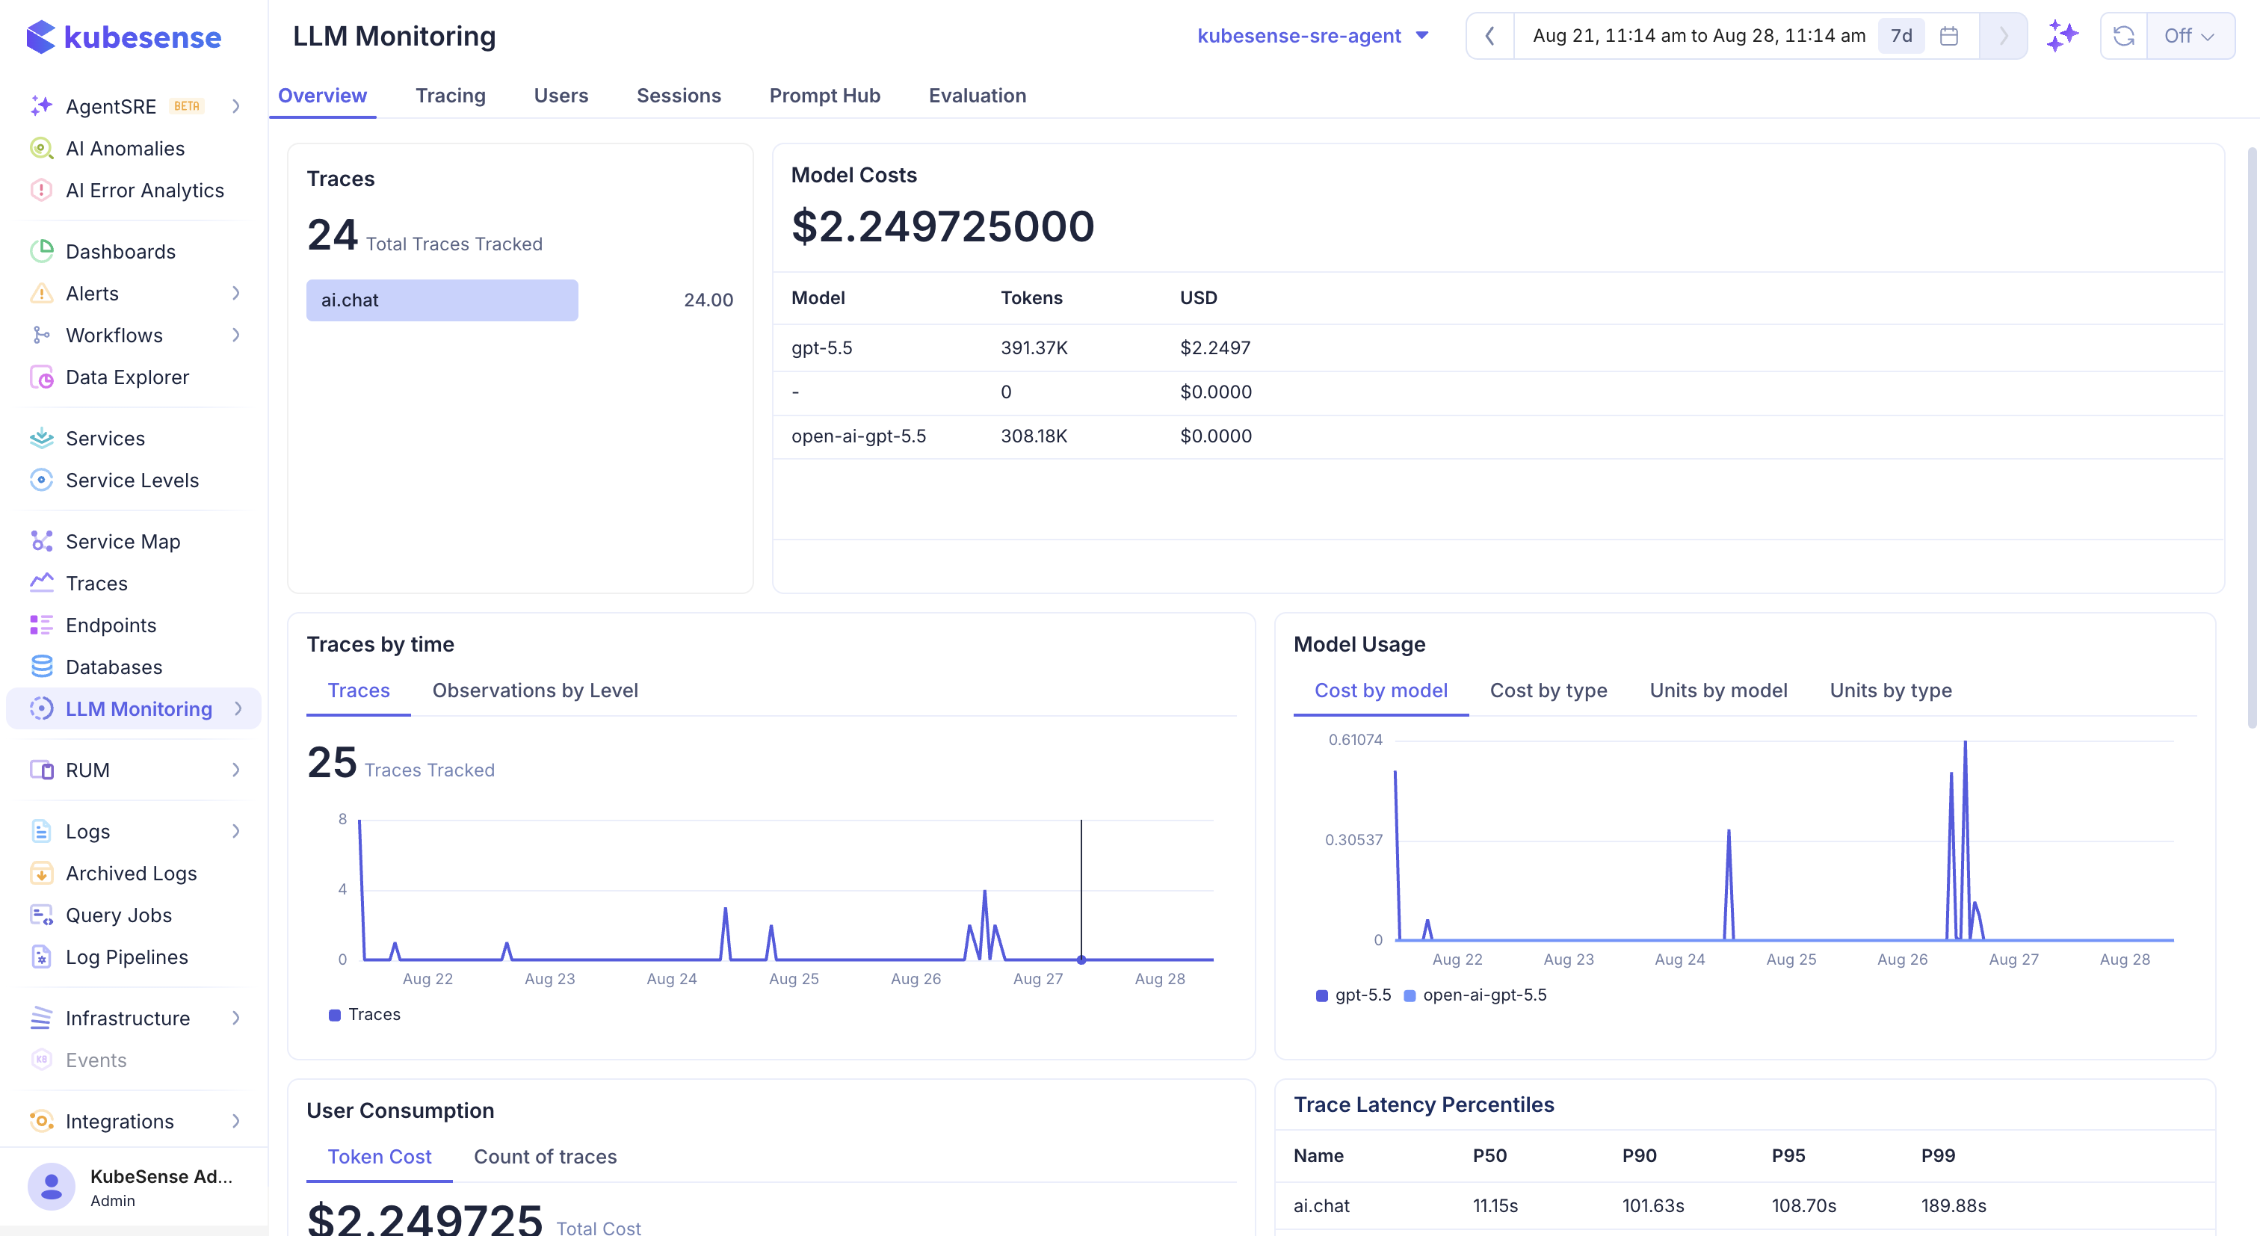Image resolution: width=2260 pixels, height=1236 pixels.
Task: Open the calendar date picker icon
Action: click(x=1949, y=36)
